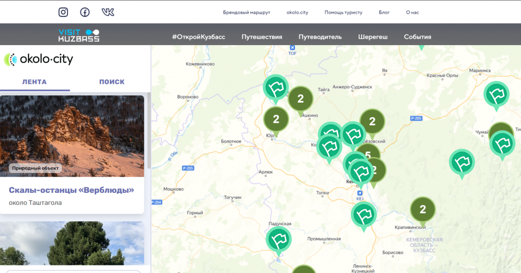
Task: Click flag marker near Мариинск
Action: tap(497, 95)
